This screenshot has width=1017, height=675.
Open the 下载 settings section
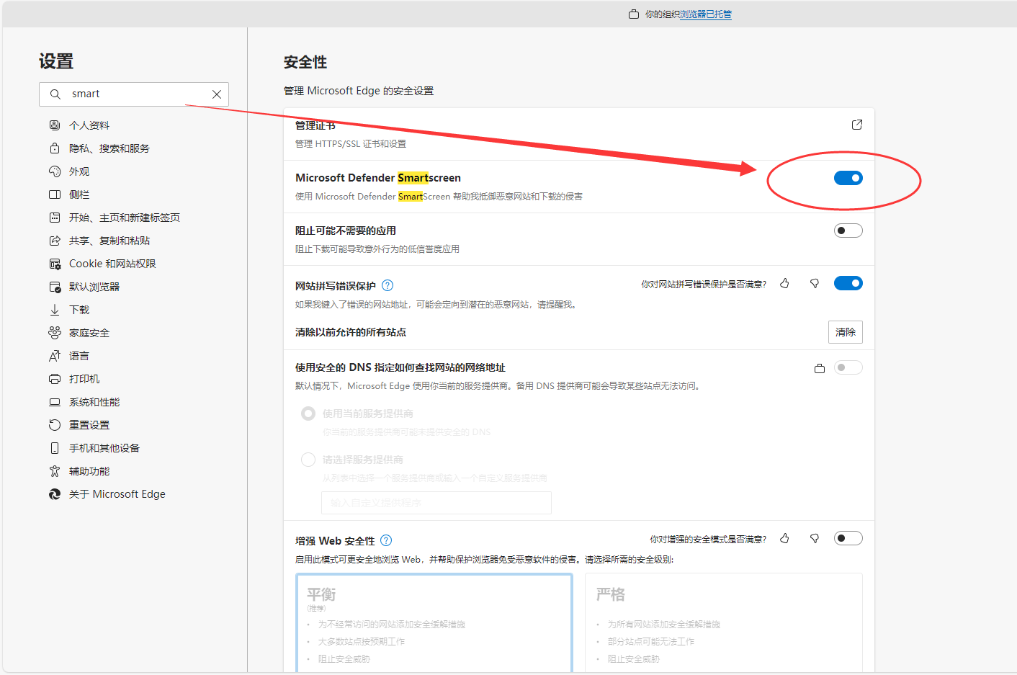[x=79, y=310]
